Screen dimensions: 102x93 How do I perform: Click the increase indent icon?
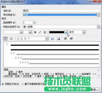pyautogui.click(x=71, y=39)
